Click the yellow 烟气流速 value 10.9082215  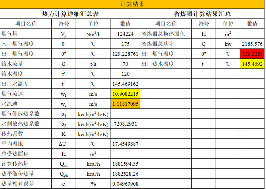125,94
